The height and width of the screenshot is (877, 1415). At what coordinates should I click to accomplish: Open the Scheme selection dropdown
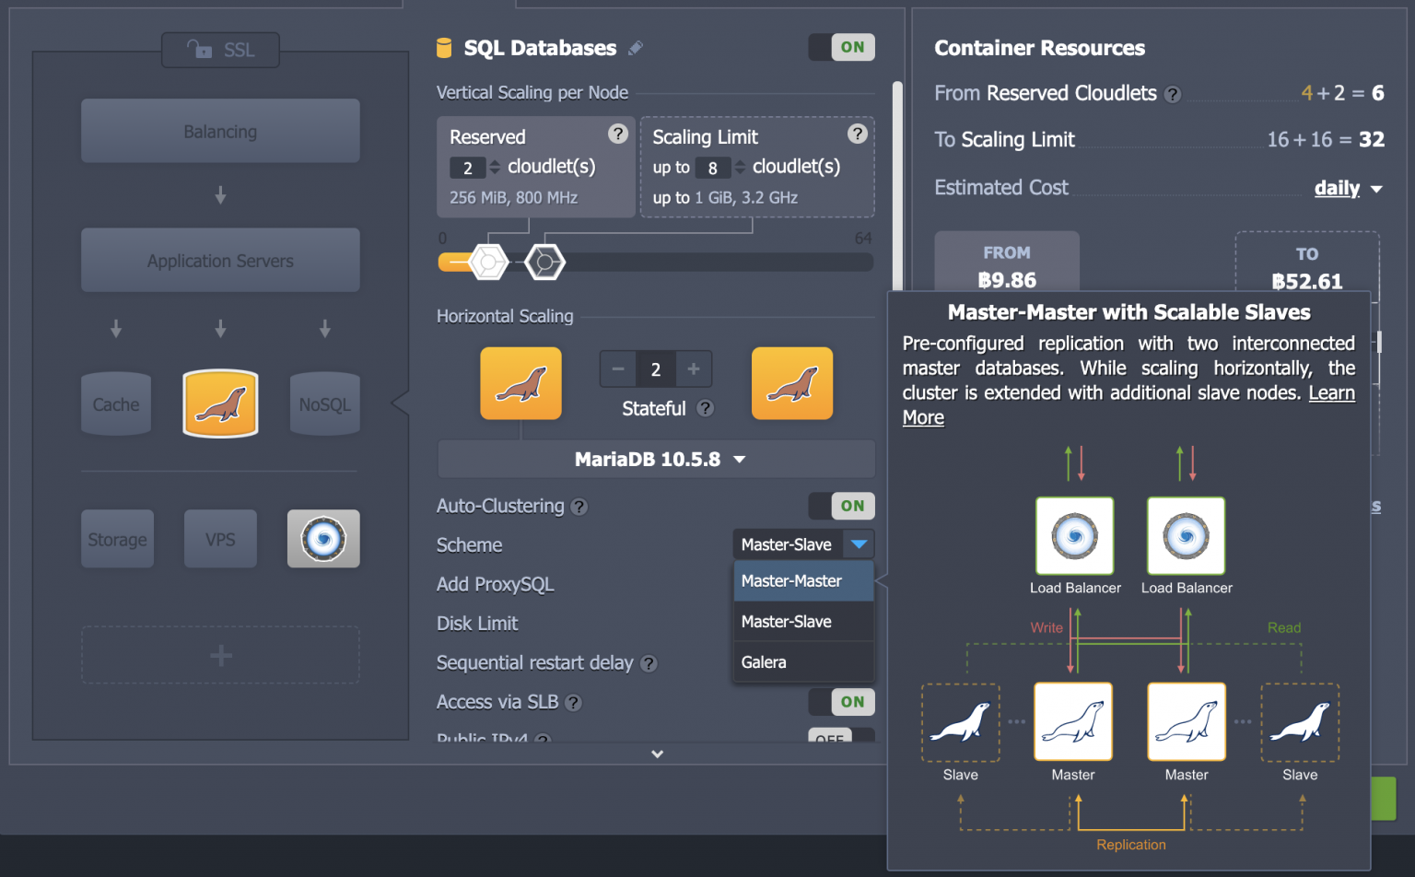(802, 544)
